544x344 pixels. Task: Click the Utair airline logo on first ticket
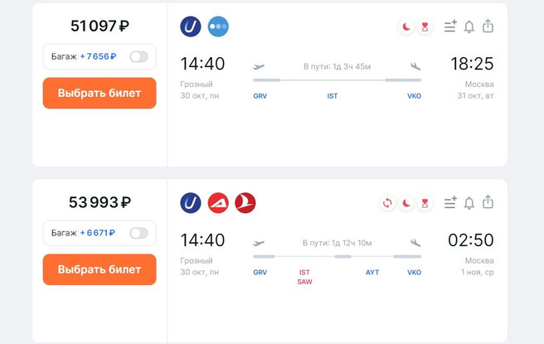191,27
